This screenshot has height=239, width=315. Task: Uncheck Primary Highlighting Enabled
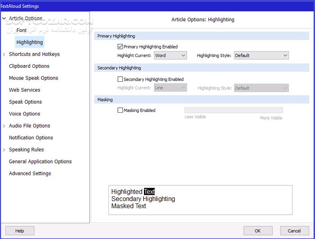[120, 47]
